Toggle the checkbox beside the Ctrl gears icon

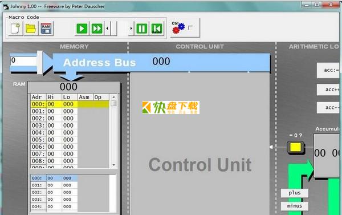[x=190, y=28]
